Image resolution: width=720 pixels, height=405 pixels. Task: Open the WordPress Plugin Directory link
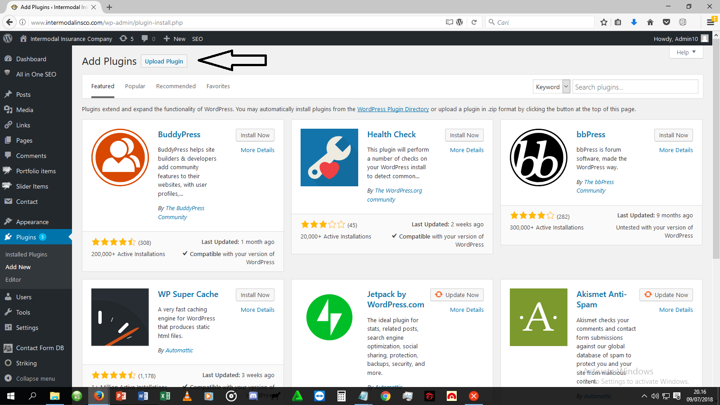[x=393, y=109]
